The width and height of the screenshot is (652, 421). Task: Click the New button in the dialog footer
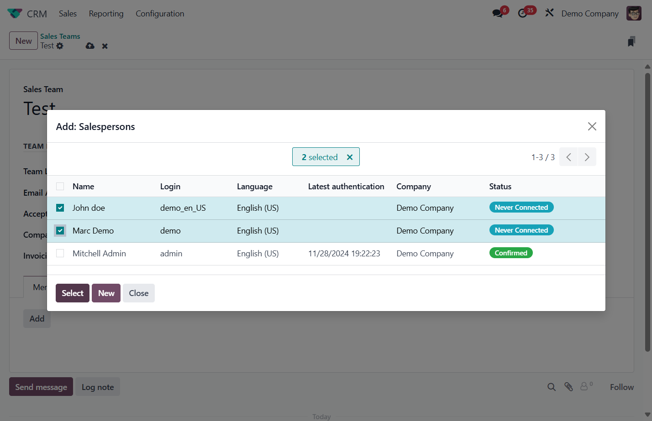click(106, 293)
